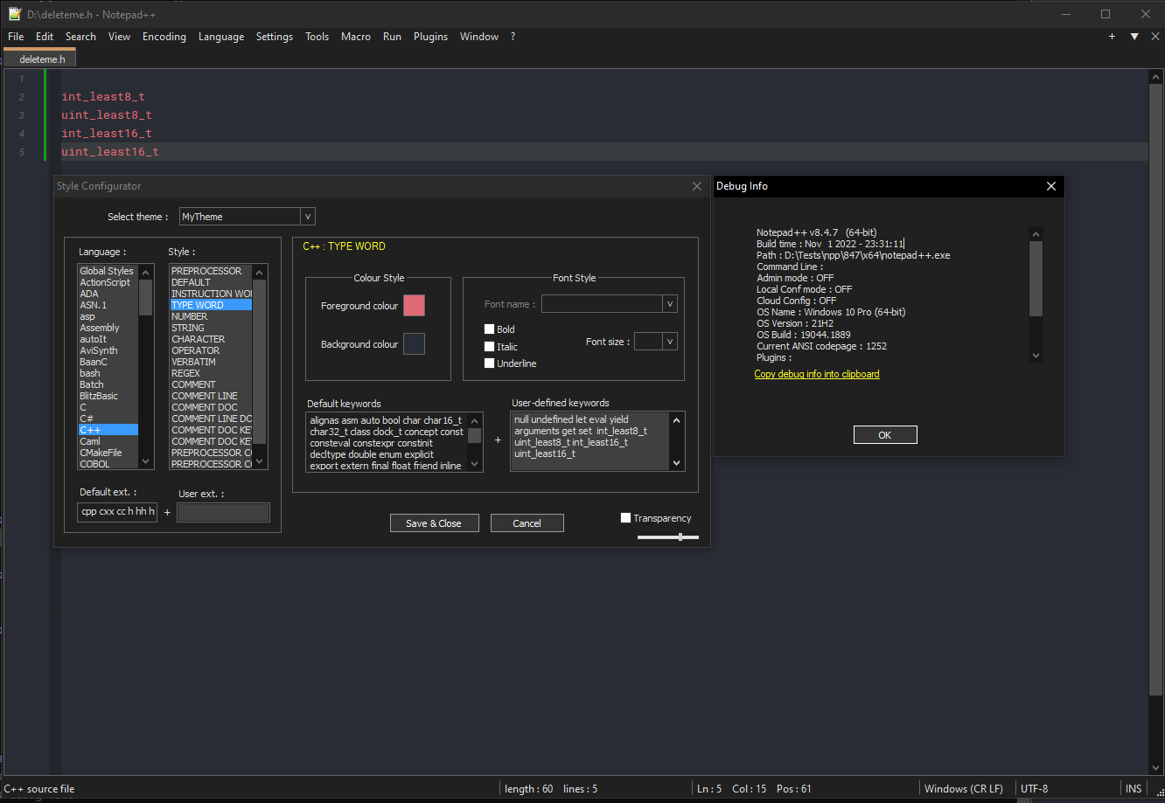1165x803 pixels.
Task: Select Assembly in the Language list
Action: [108, 328]
